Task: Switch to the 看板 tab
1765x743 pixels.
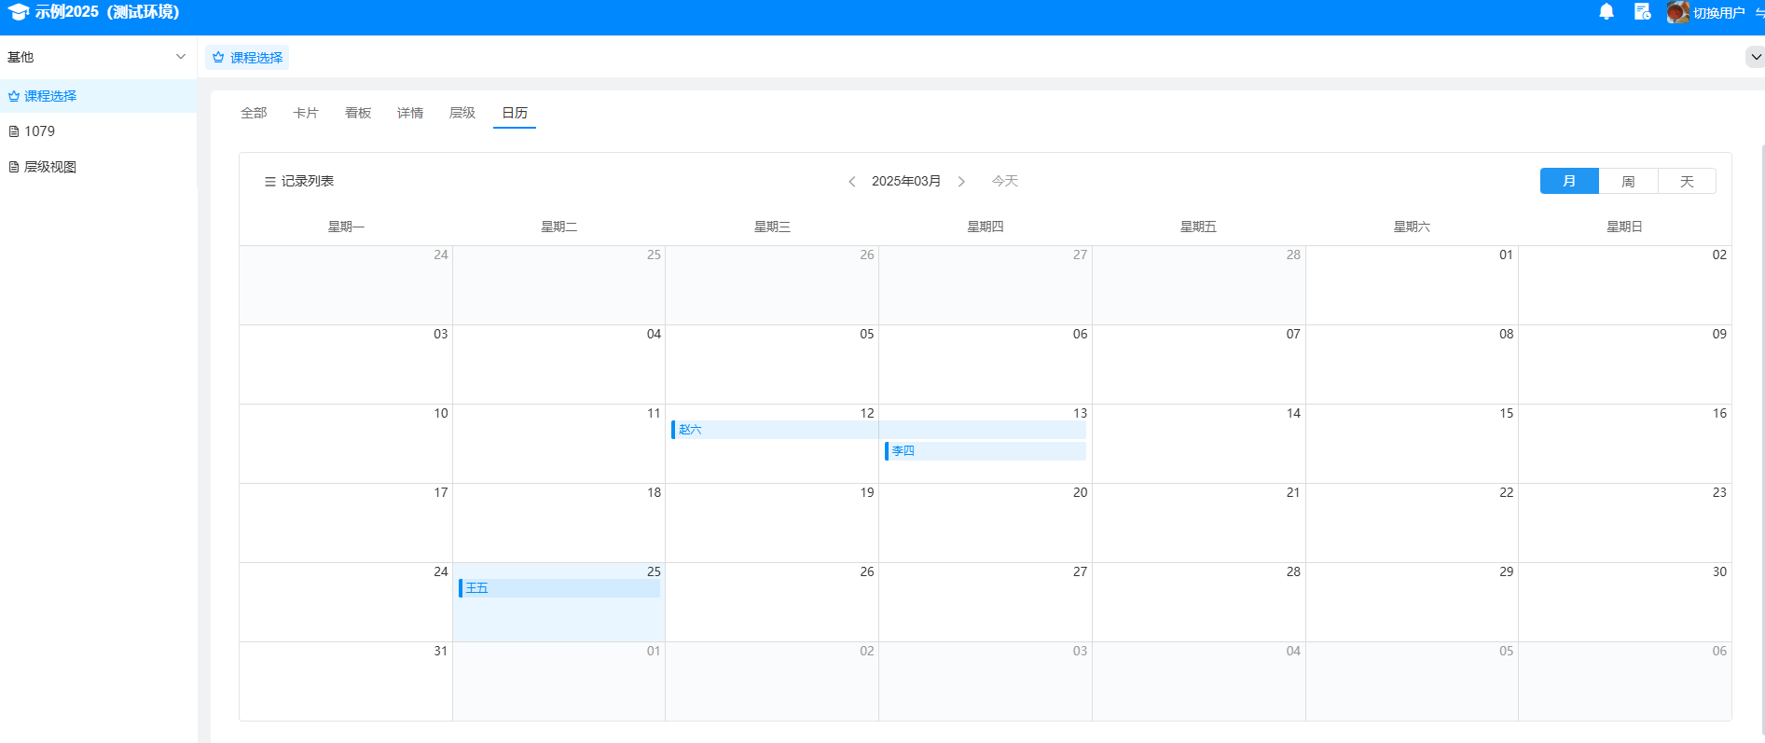Action: 358,113
